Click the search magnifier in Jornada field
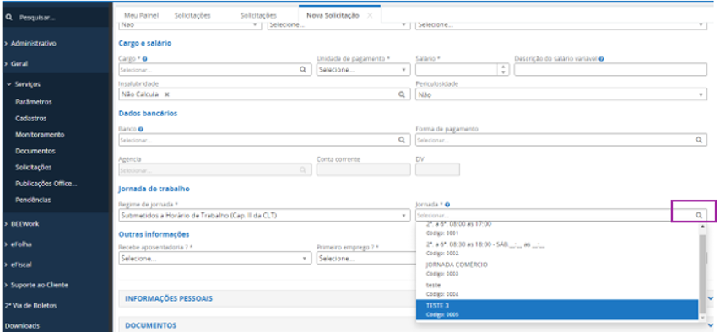 (x=698, y=215)
